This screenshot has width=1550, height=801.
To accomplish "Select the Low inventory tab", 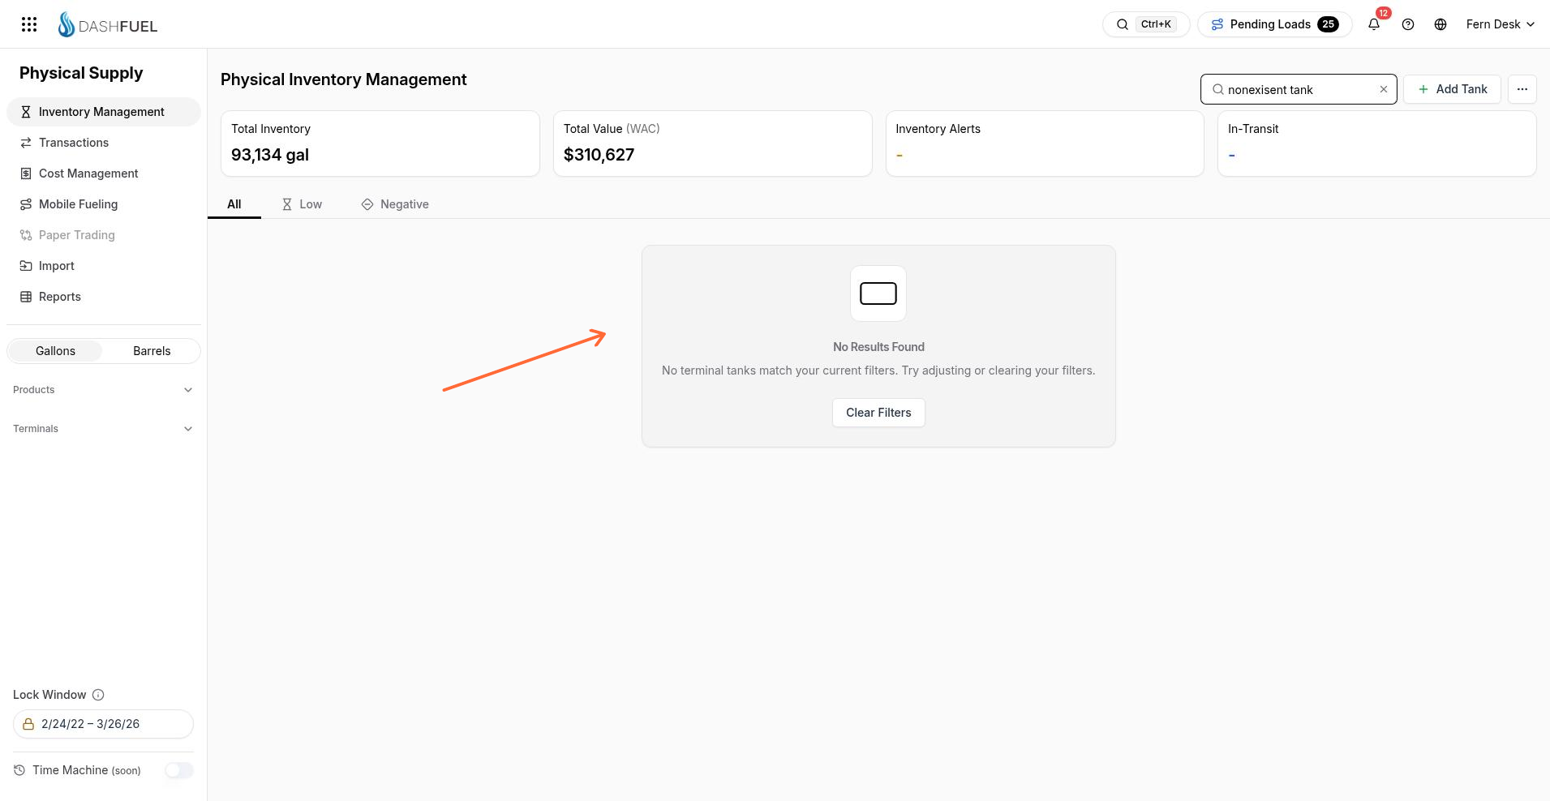I will [x=302, y=204].
